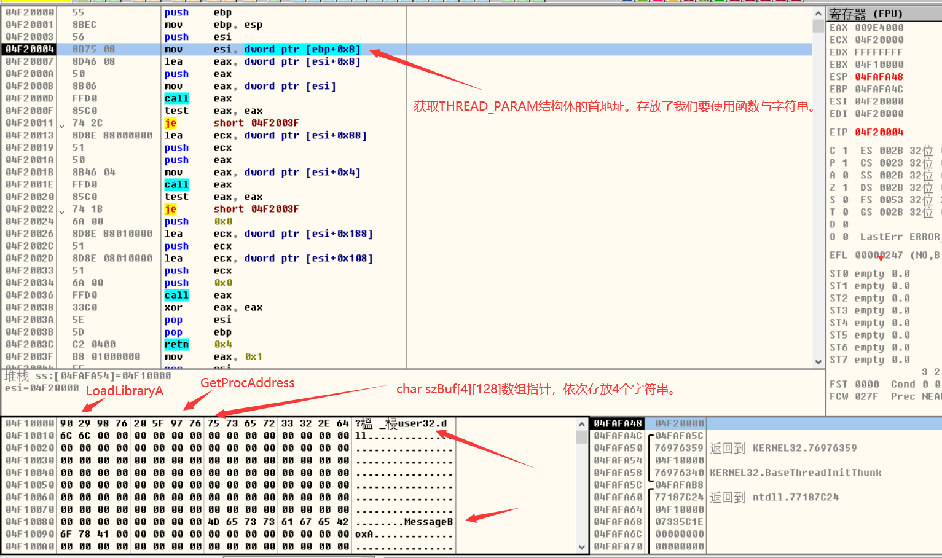Select the highlighted row at address 04F20004
Image resolution: width=942 pixels, height=558 pixels.
click(407, 49)
